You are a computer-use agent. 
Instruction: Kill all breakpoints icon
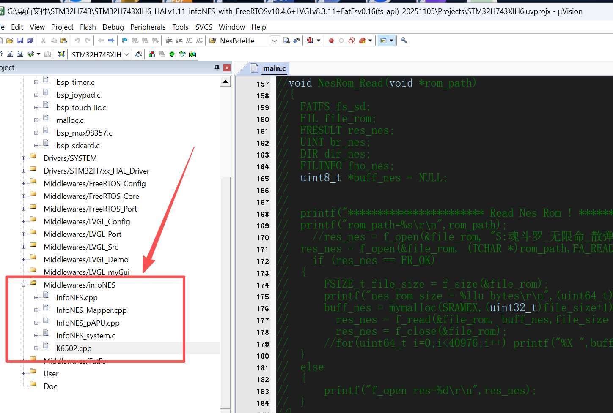point(362,41)
